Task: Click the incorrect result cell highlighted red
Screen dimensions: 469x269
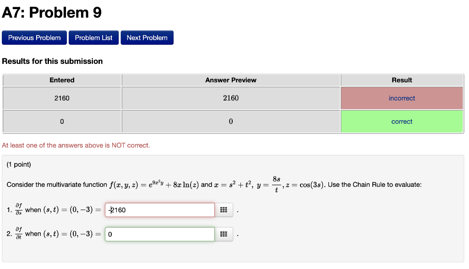Action: click(x=402, y=98)
